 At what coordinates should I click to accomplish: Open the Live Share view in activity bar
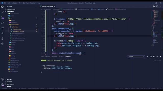(2, 44)
